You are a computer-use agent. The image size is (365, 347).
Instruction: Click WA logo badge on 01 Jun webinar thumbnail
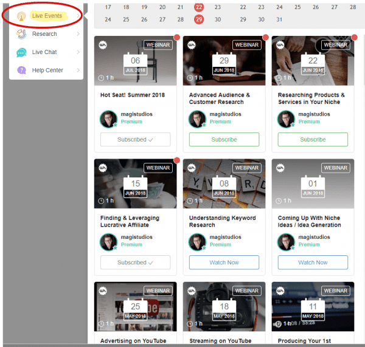[x=280, y=168]
